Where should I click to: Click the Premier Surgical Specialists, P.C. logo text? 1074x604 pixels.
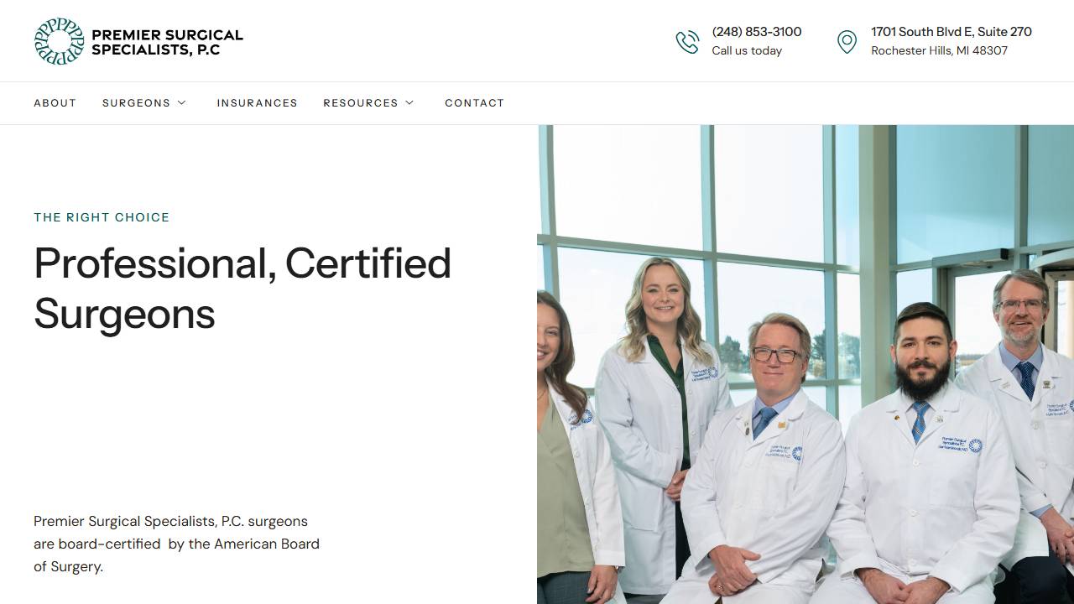point(167,42)
